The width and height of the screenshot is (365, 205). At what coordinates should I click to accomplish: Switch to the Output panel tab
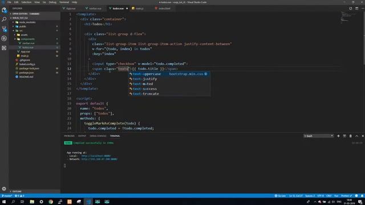(82, 136)
